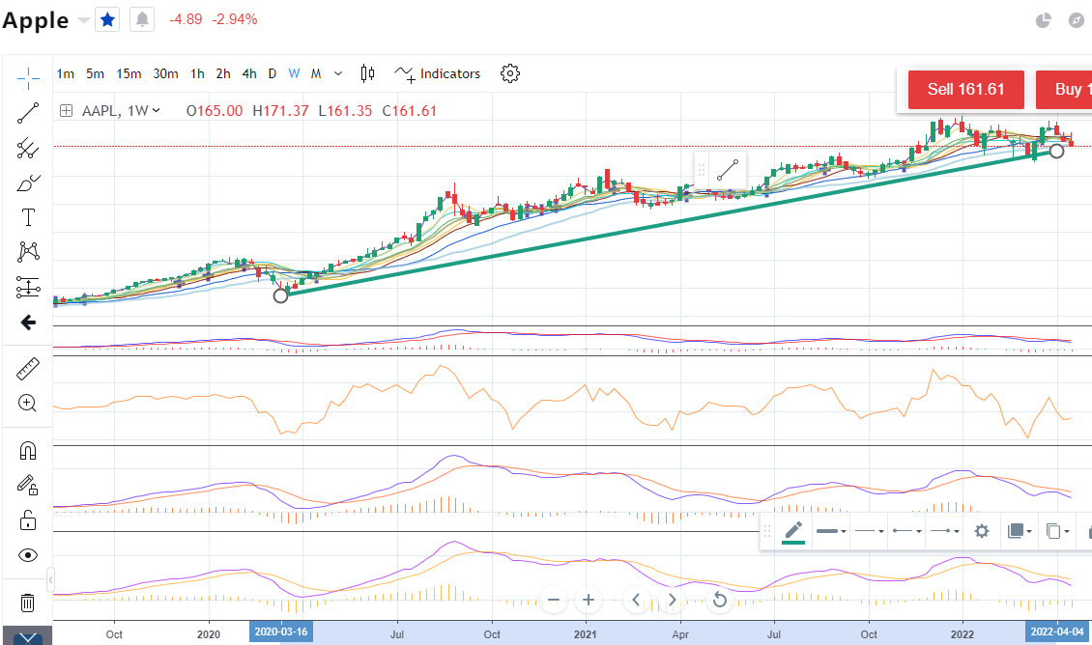Activate the zoom in magnifier tool
Image resolution: width=1092 pixels, height=645 pixels.
point(28,404)
